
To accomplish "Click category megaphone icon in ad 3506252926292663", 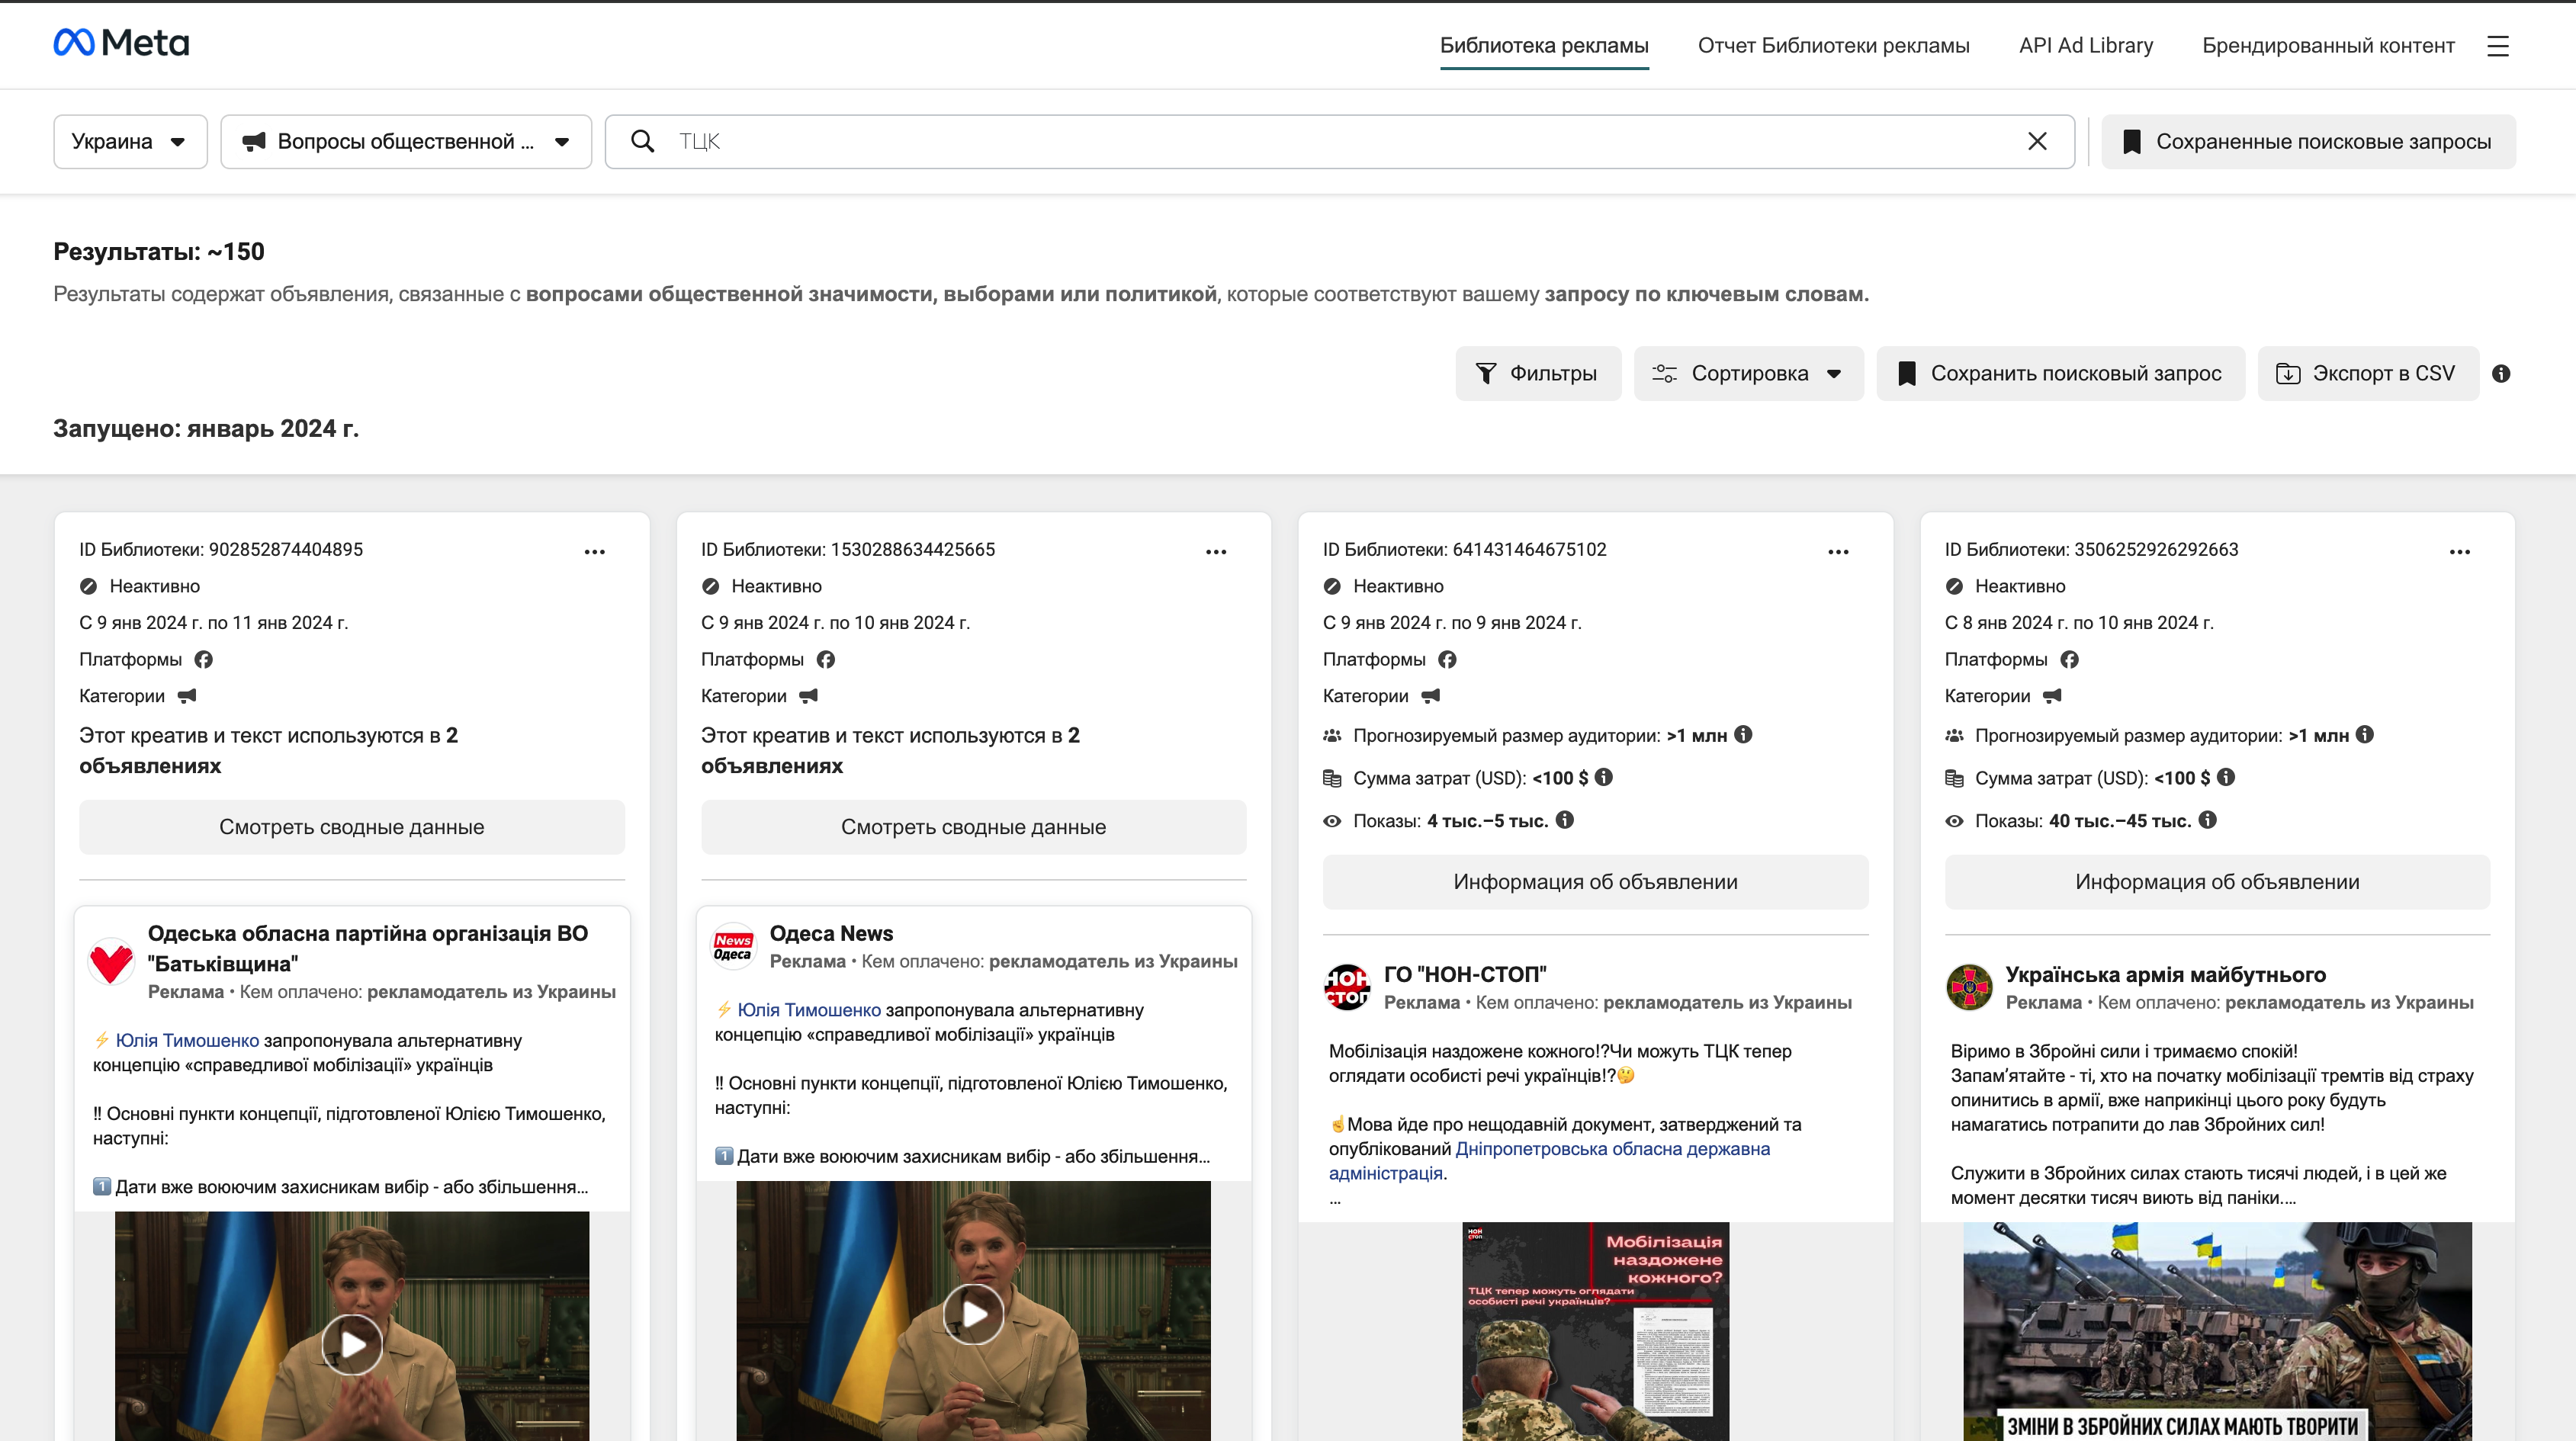I will pyautogui.click(x=2052, y=695).
